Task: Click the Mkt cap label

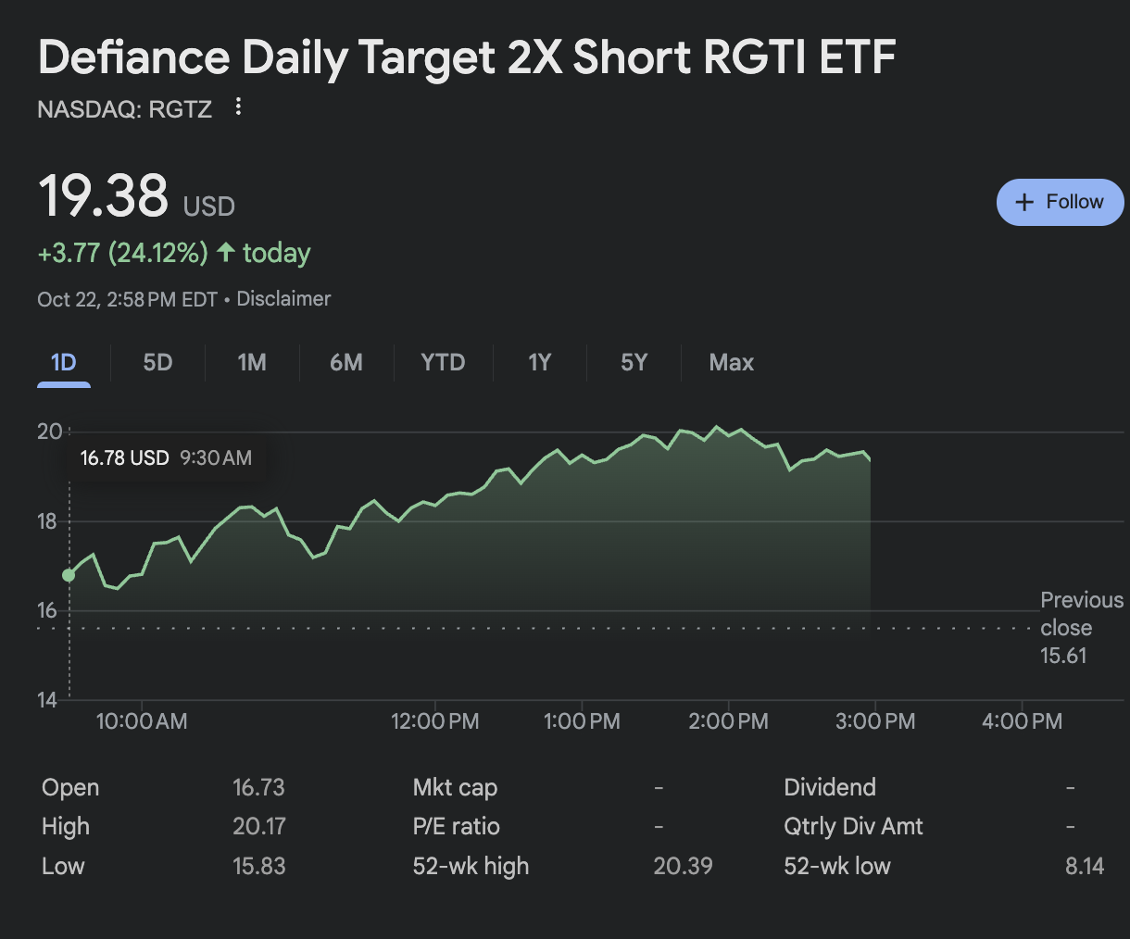Action: click(x=455, y=788)
